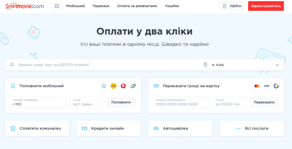Image resolution: width=292 pixels, height=149 pixels.
Task: Click the Поповнити мобільний heading
Action: pyautogui.click(x=42, y=86)
